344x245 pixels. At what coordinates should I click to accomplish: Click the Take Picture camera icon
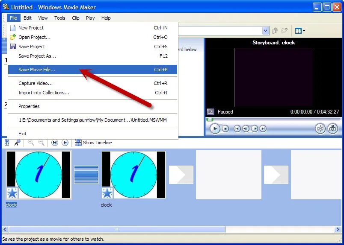pos(333,128)
